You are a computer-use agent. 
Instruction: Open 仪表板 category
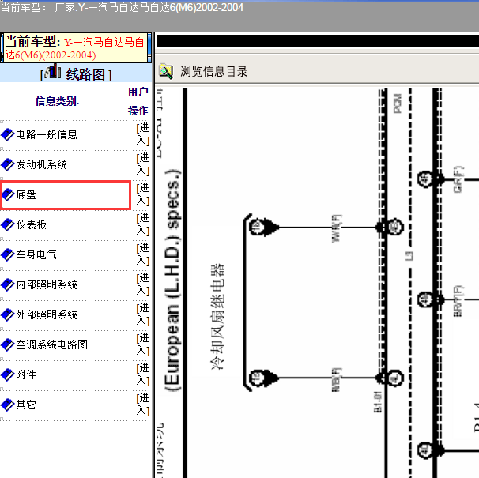click(x=31, y=224)
